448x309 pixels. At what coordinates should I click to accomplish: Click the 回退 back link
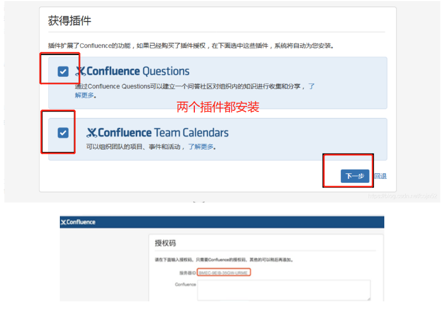click(x=380, y=176)
